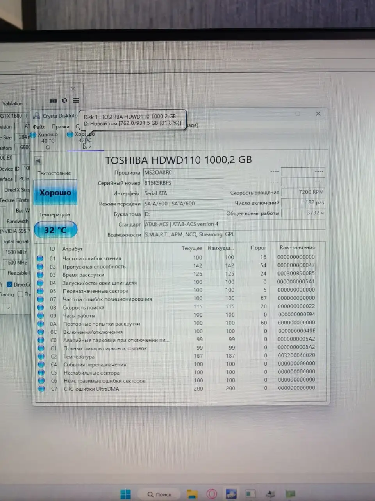Click the Текущее column header
Viewport: 375px width, 501px height.
point(192,248)
